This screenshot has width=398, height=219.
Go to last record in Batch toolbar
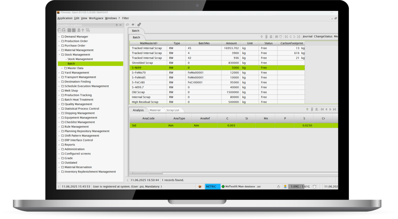tap(298, 37)
